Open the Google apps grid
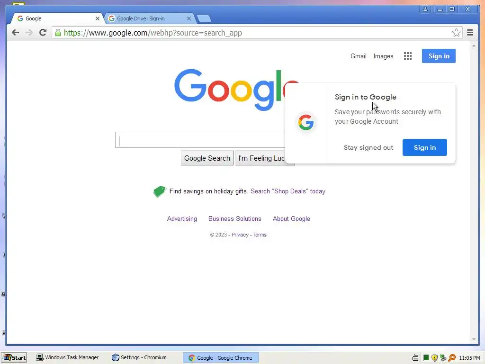 (408, 56)
